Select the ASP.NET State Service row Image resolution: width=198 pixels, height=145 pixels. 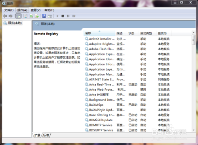click(x=127, y=80)
